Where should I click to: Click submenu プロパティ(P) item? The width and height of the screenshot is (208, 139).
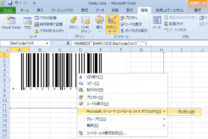pyautogui.click(x=185, y=112)
